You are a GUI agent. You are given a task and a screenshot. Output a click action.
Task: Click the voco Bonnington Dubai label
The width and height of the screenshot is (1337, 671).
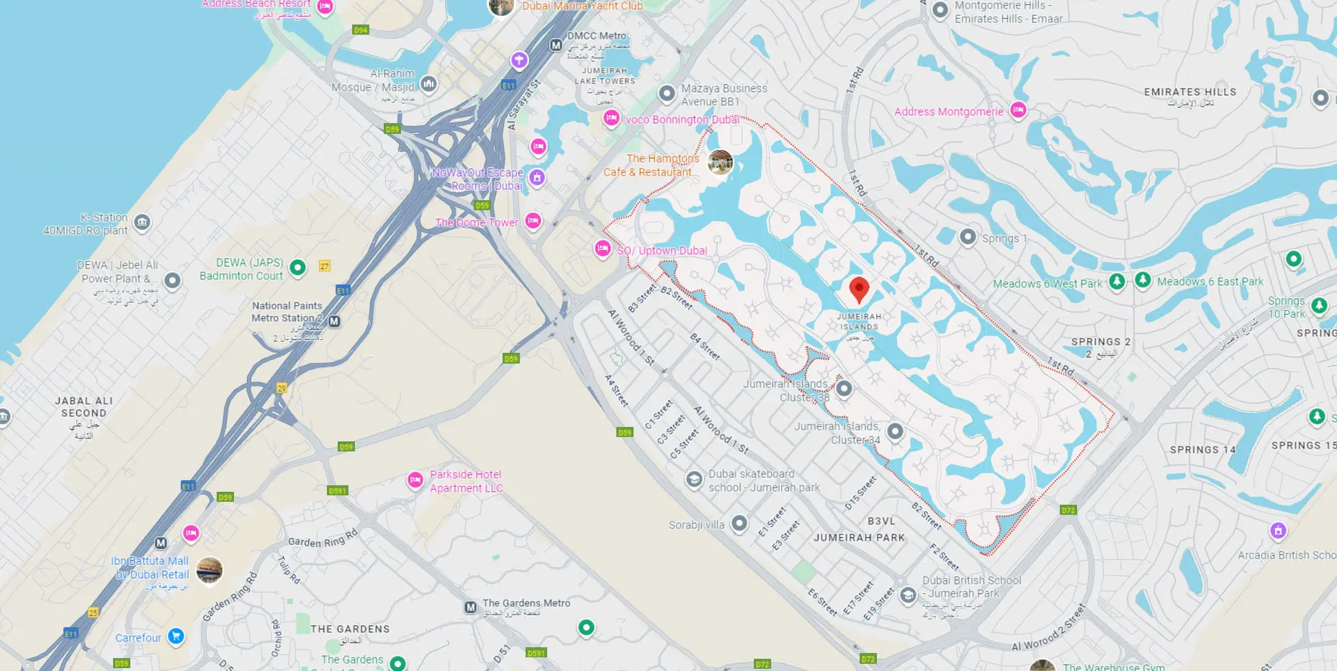tap(683, 120)
